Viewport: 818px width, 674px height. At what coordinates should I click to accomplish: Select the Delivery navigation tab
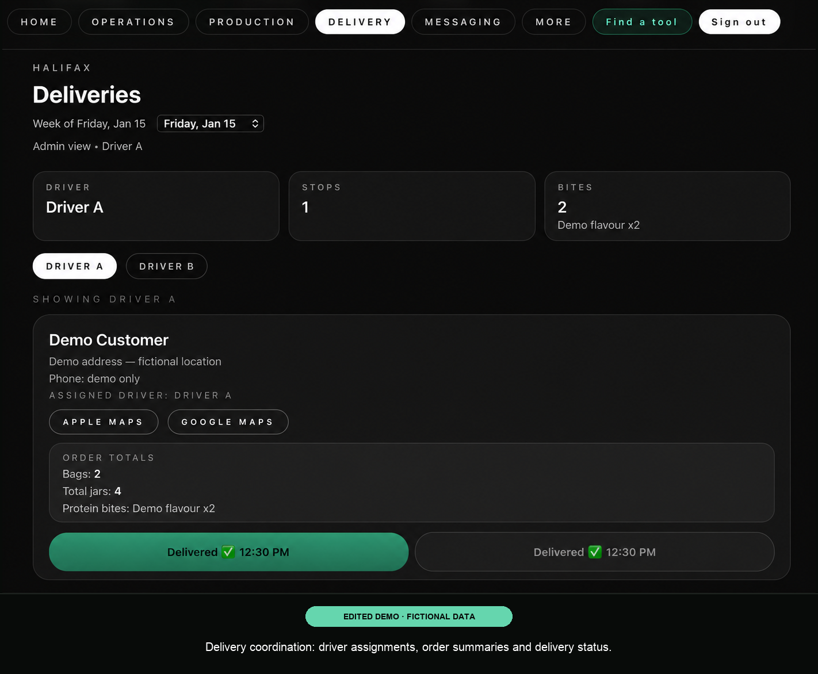(360, 22)
